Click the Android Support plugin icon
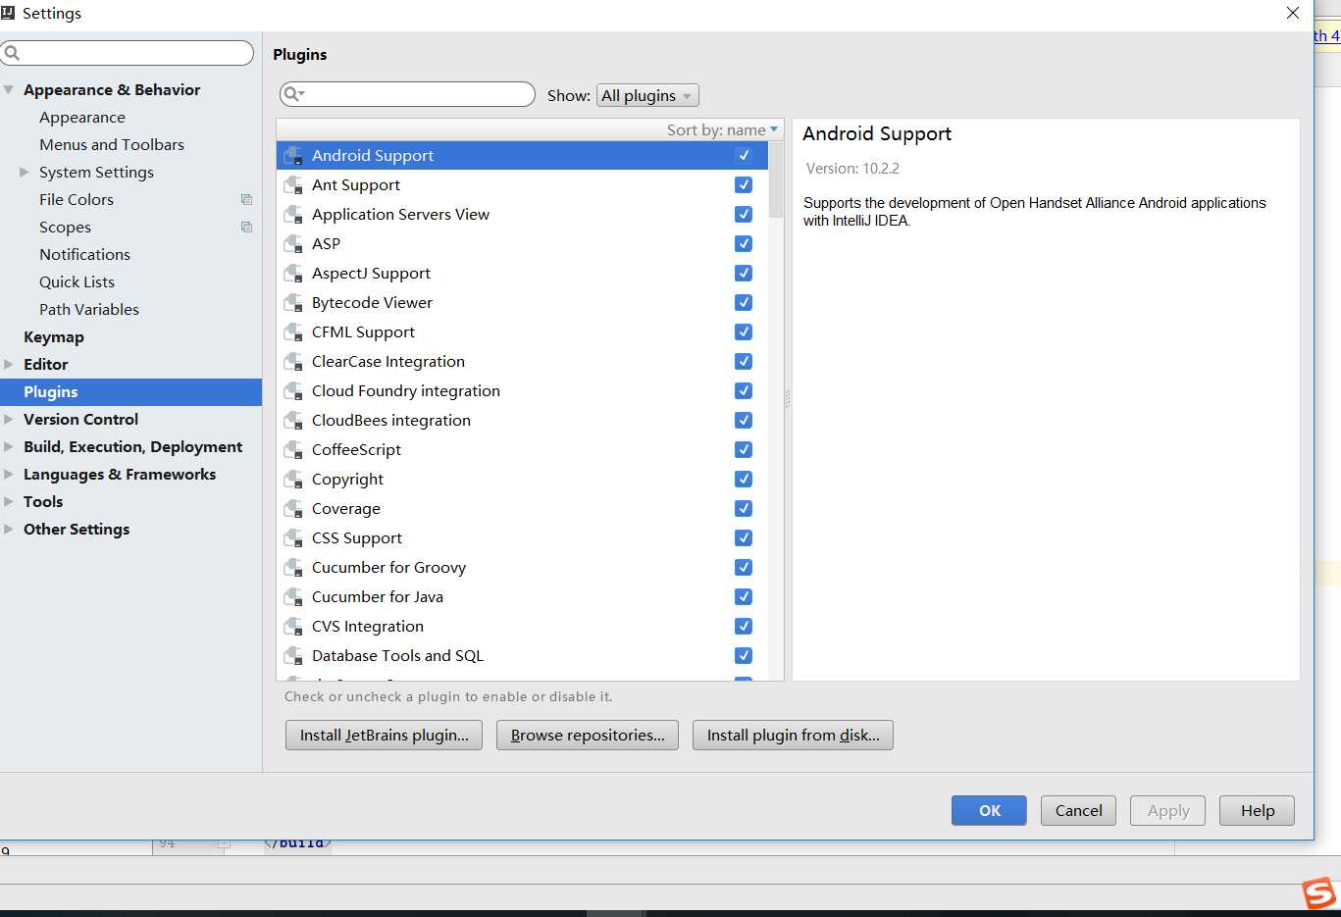This screenshot has width=1341, height=917. [x=293, y=155]
